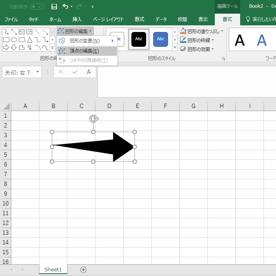Choose 頂点の編集 from the menu

pyautogui.click(x=87, y=51)
